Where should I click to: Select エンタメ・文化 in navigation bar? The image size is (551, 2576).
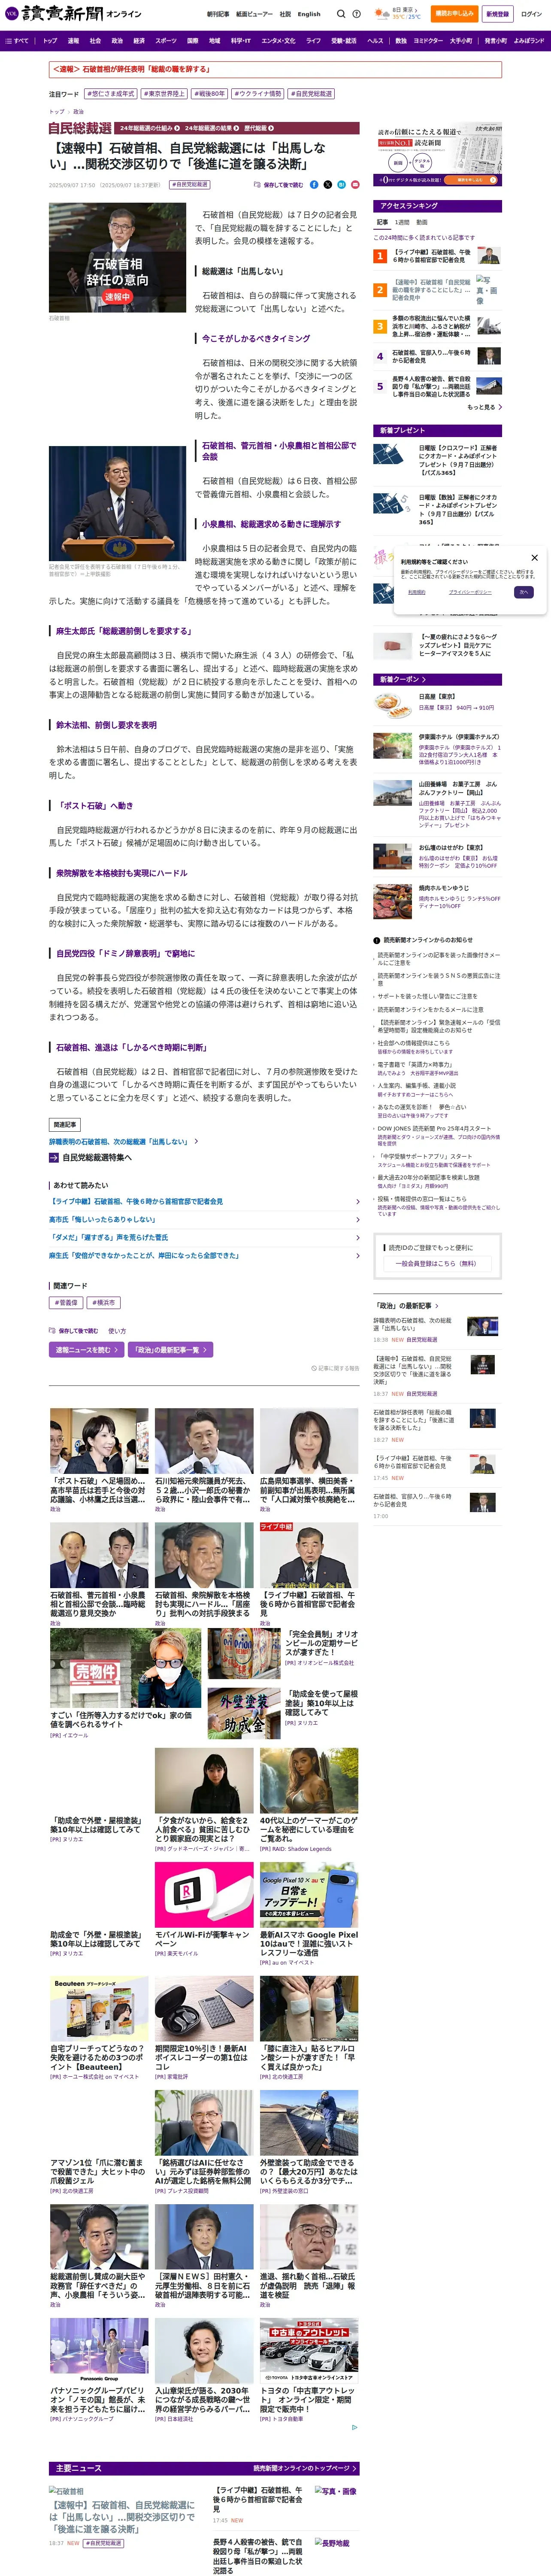coord(278,41)
